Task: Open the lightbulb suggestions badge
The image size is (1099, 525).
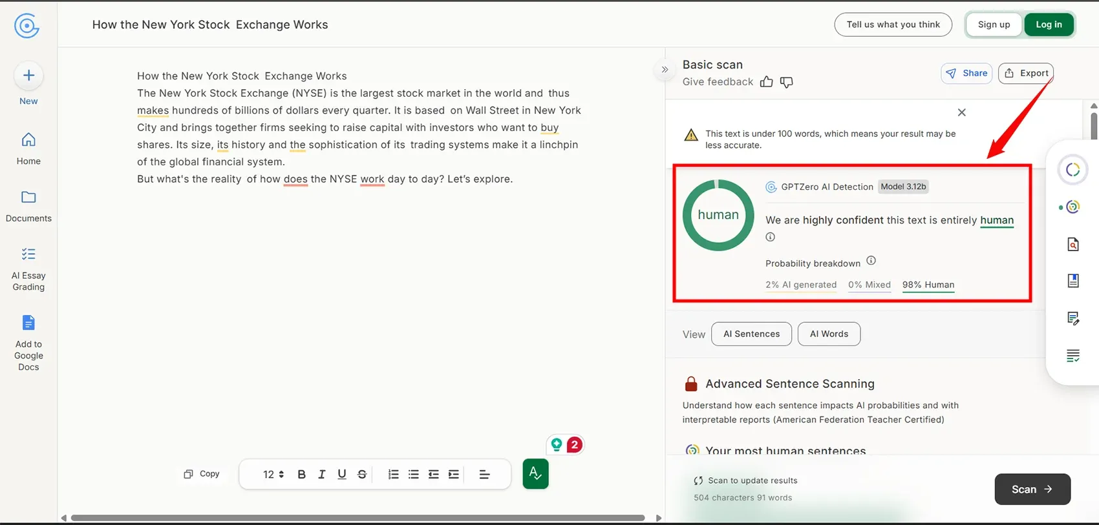Action: point(557,445)
